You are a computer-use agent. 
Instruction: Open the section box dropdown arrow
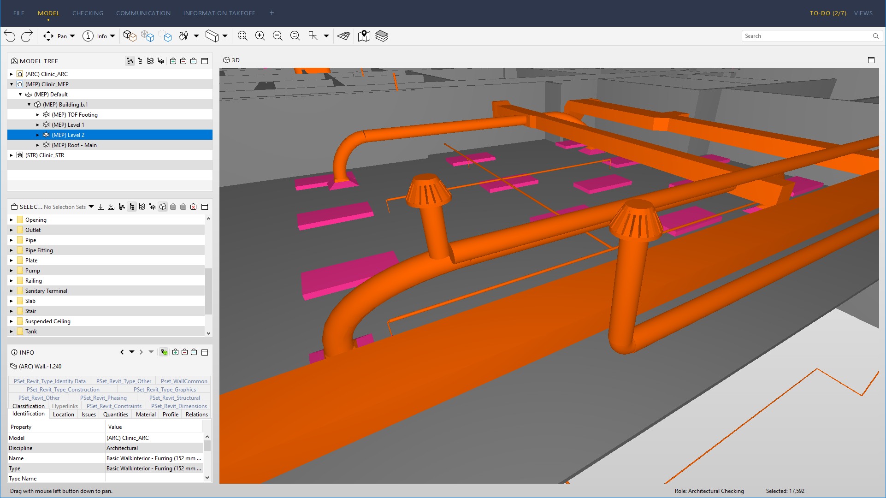[225, 36]
